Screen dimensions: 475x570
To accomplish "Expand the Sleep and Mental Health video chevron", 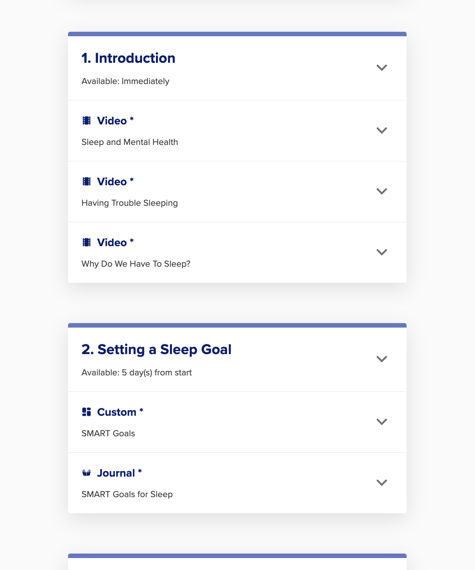I will pyautogui.click(x=382, y=131).
